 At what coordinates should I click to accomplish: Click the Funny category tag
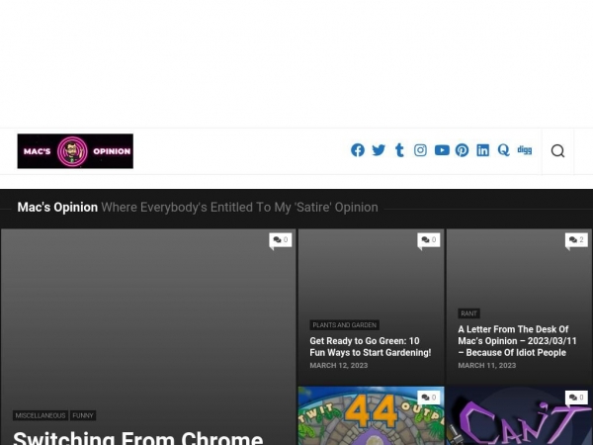[83, 415]
